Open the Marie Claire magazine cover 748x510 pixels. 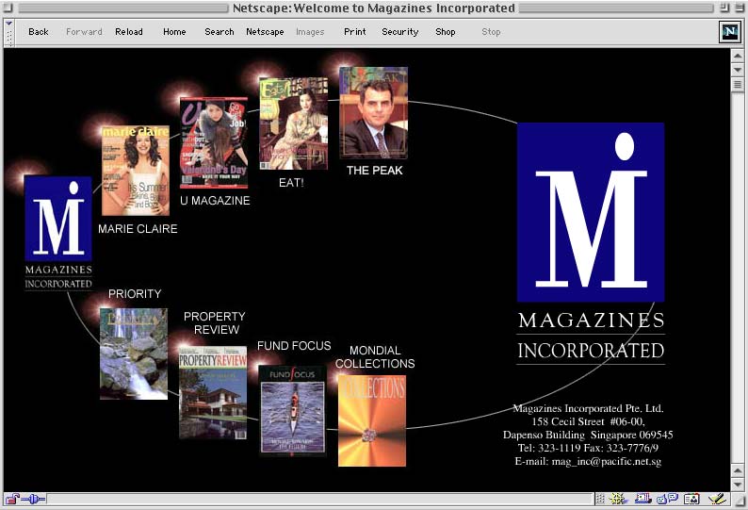point(136,171)
